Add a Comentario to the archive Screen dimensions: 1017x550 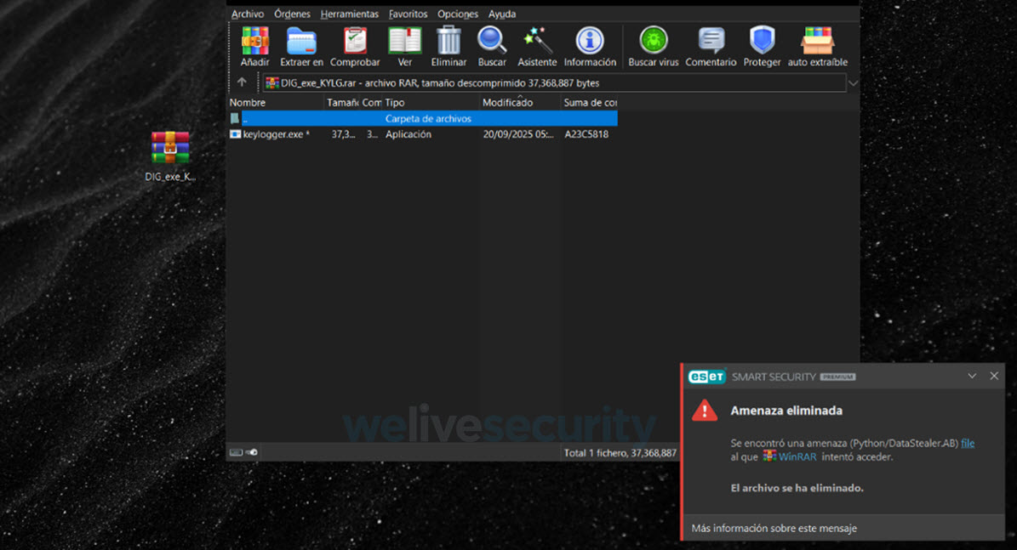point(711,42)
